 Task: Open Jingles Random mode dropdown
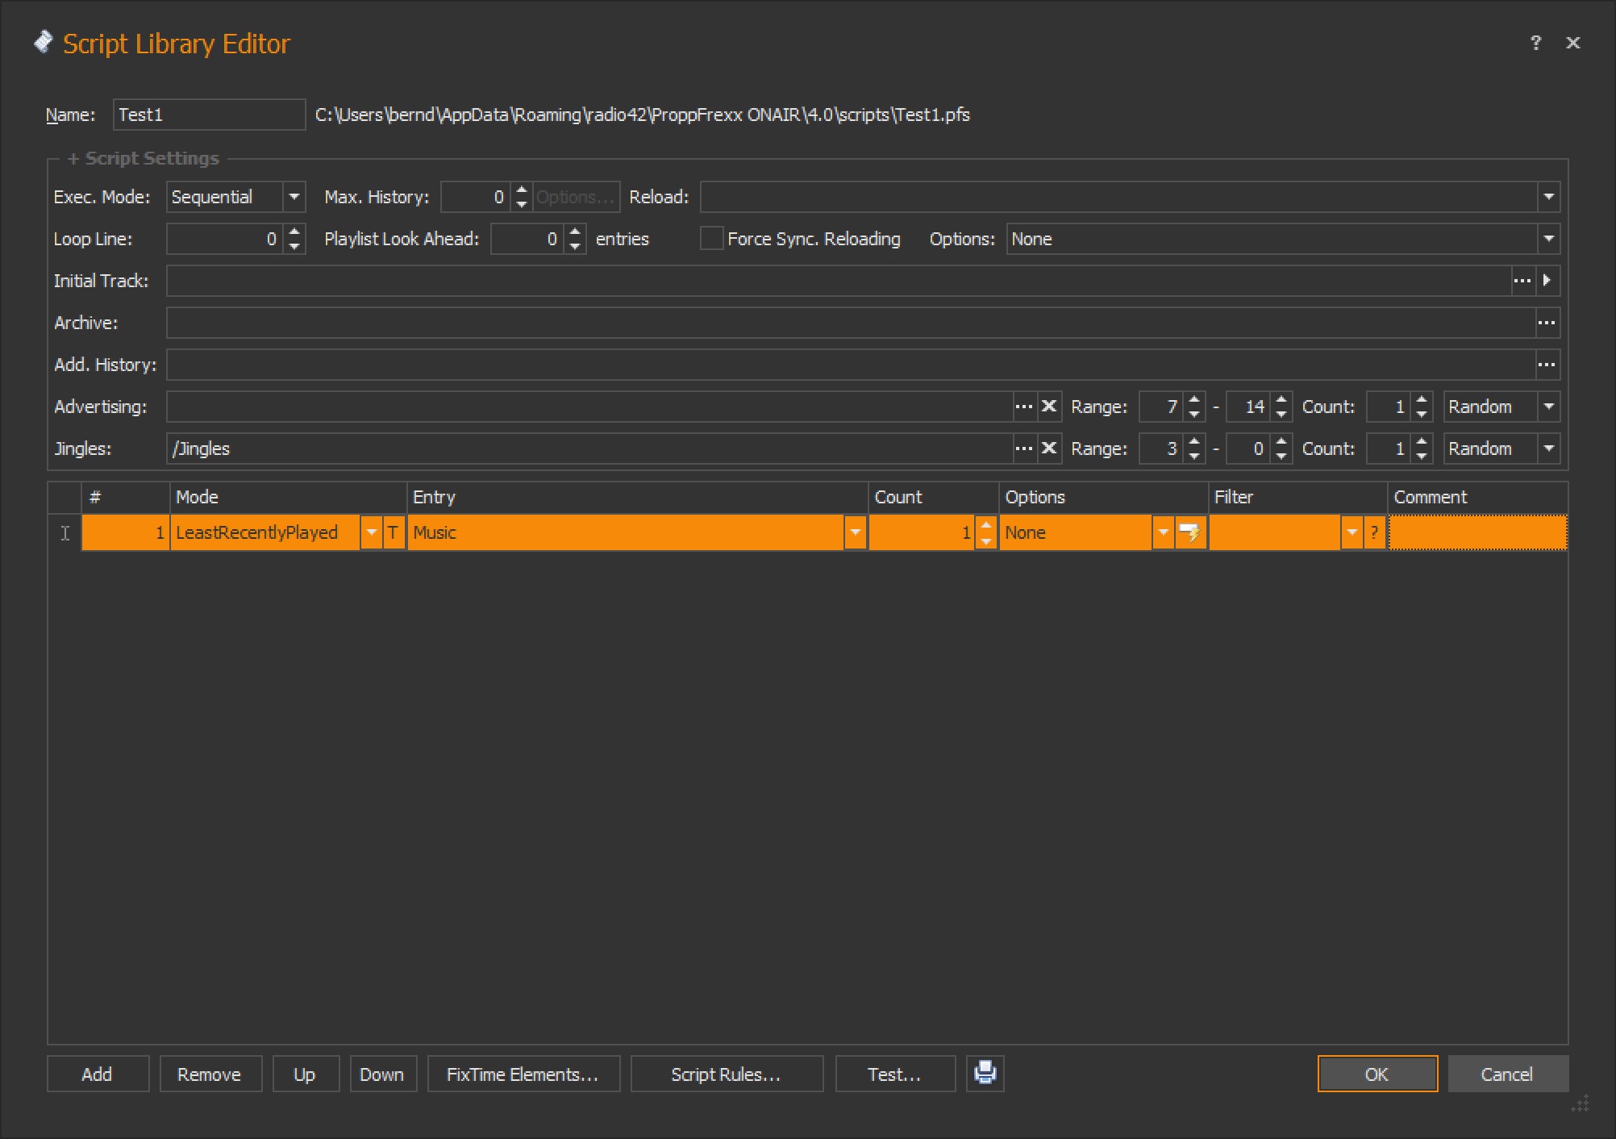click(1548, 449)
